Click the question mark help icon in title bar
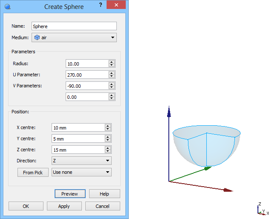 101,5
